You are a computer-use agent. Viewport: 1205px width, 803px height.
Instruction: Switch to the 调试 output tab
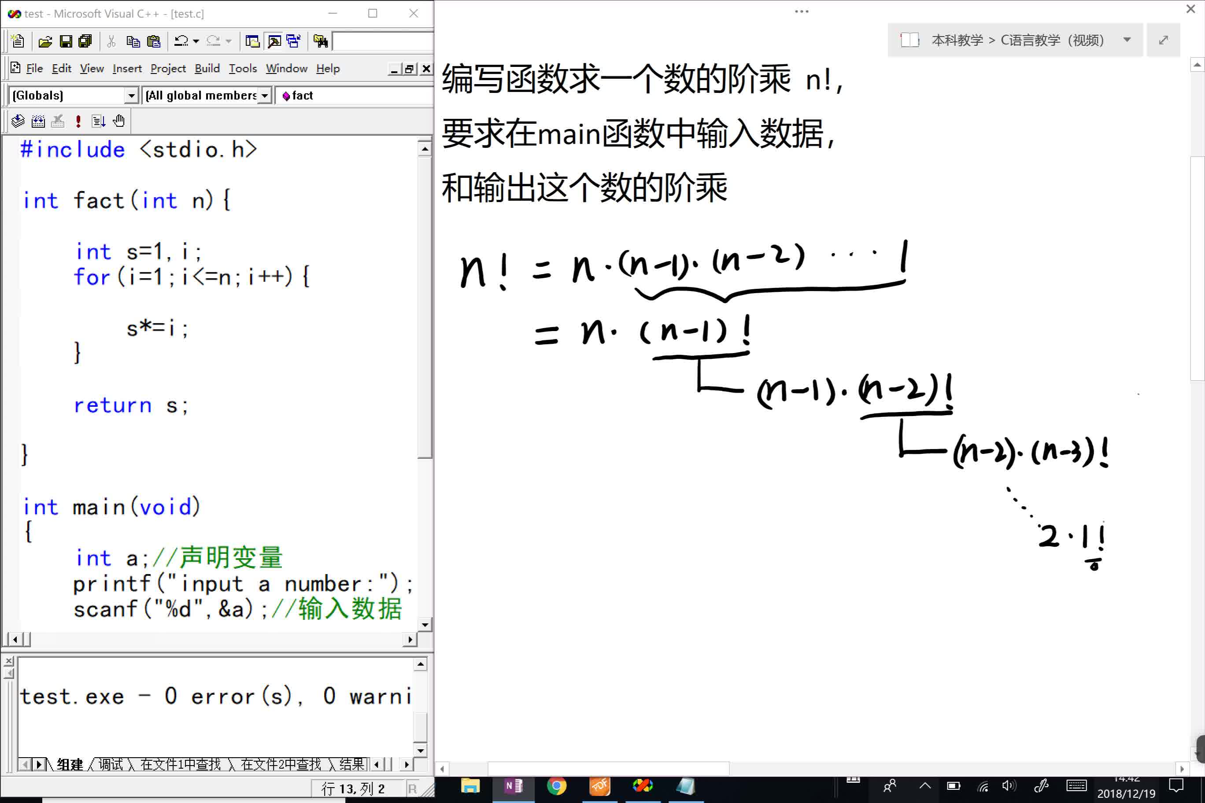click(x=110, y=765)
